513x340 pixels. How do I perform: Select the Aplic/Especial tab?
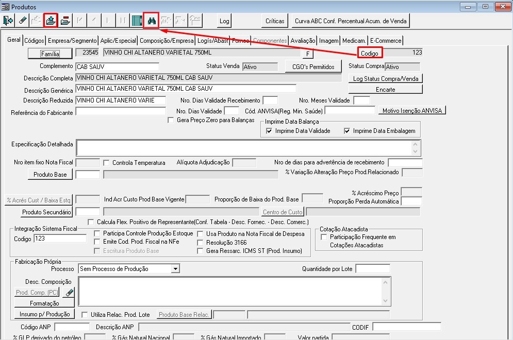click(118, 41)
